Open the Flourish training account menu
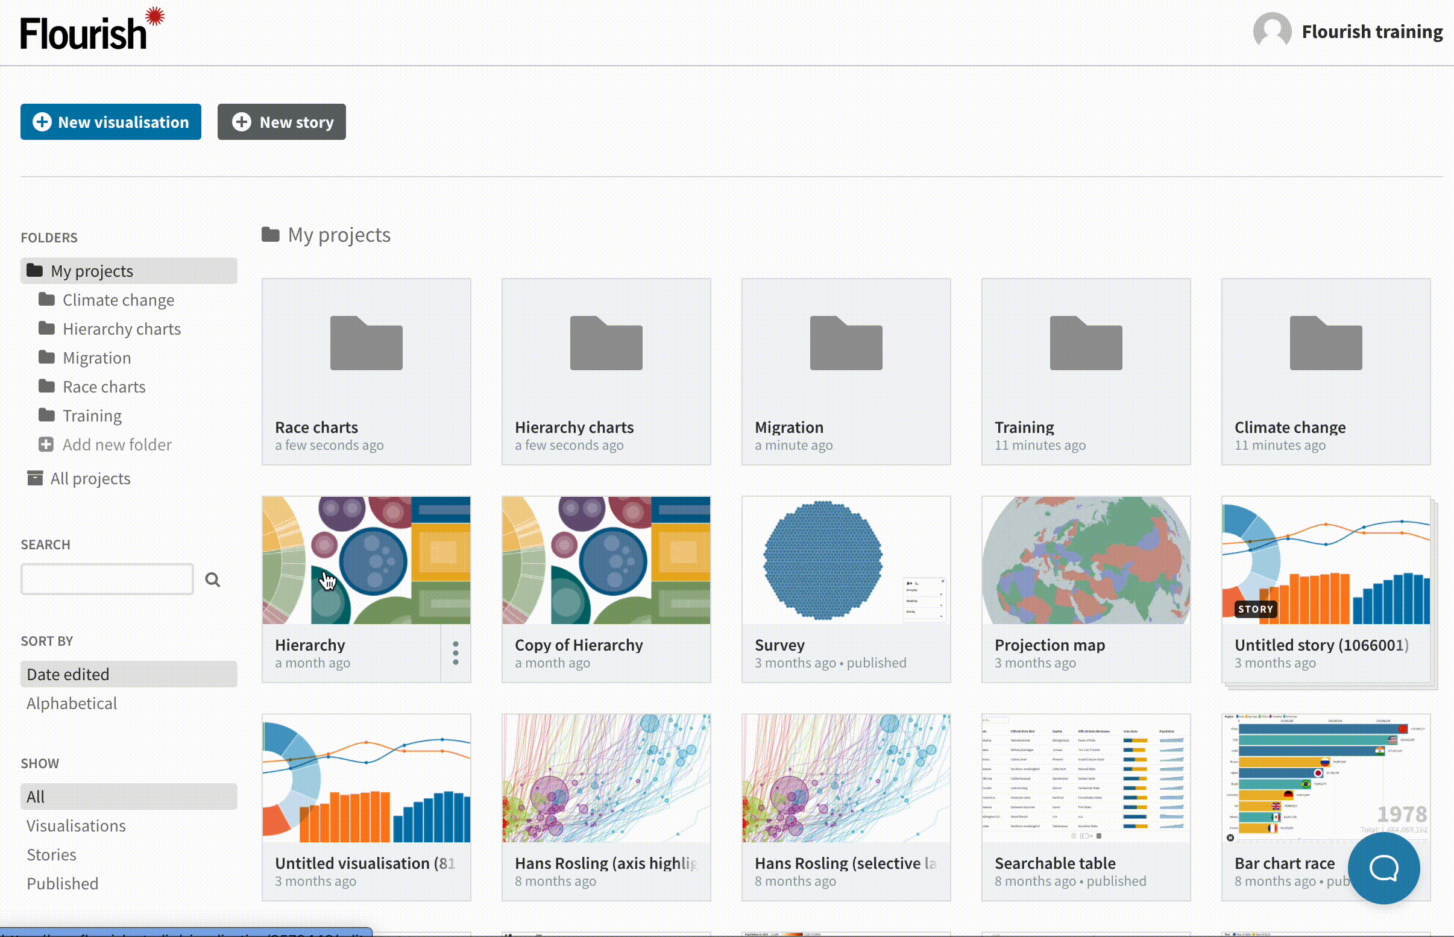Viewport: 1454px width, 937px height. point(1372,31)
